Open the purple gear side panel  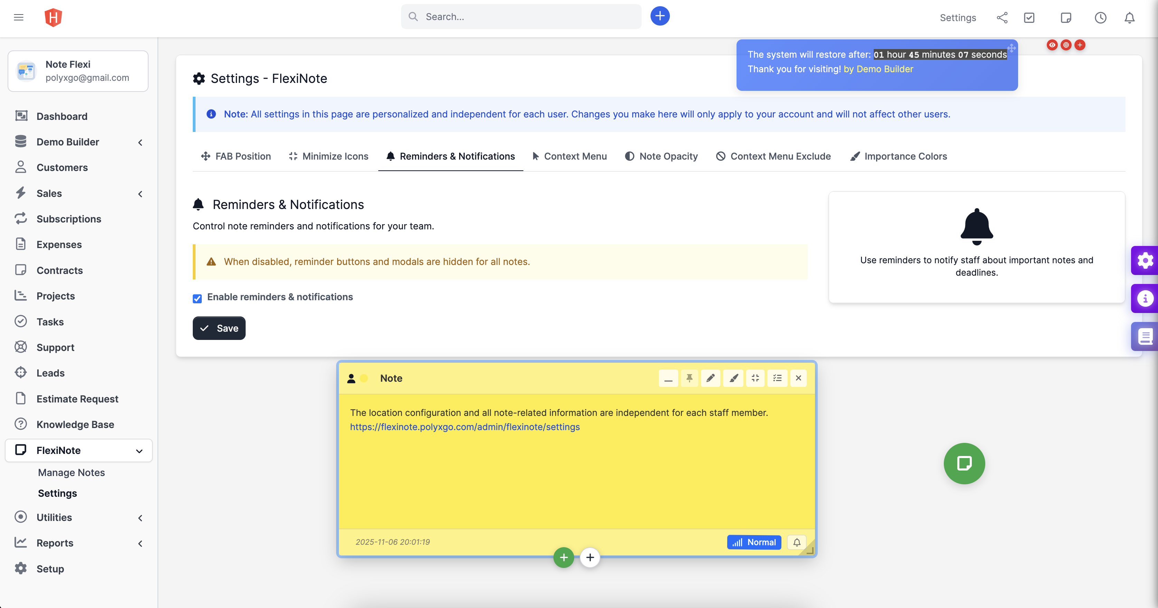[x=1145, y=260]
